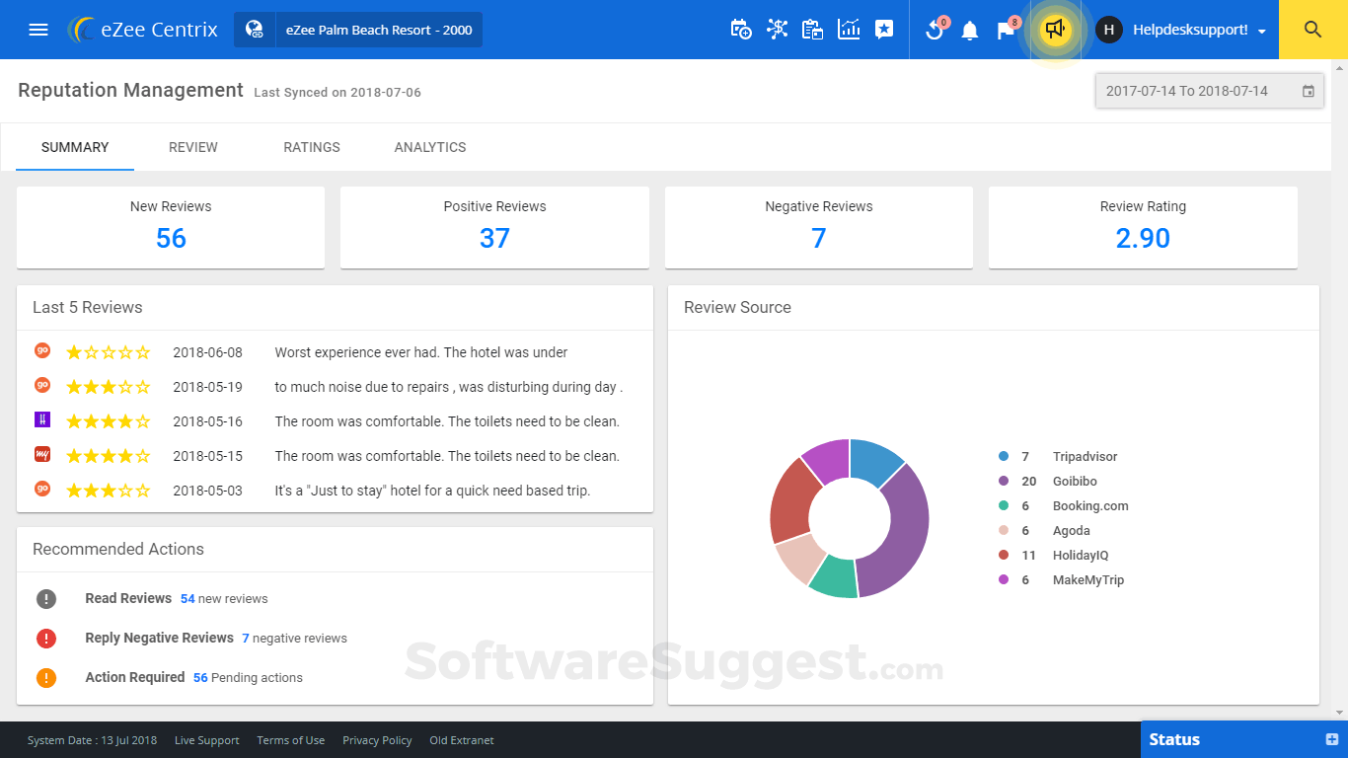1348x758 pixels.
Task: Open the hamburger navigation menu
Action: pos(38,30)
